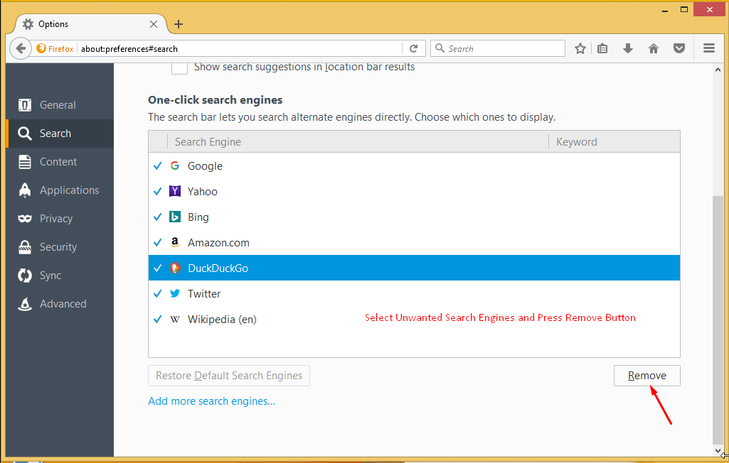The image size is (729, 463).
Task: Select the Amazon.com row by its name
Action: pyautogui.click(x=218, y=242)
